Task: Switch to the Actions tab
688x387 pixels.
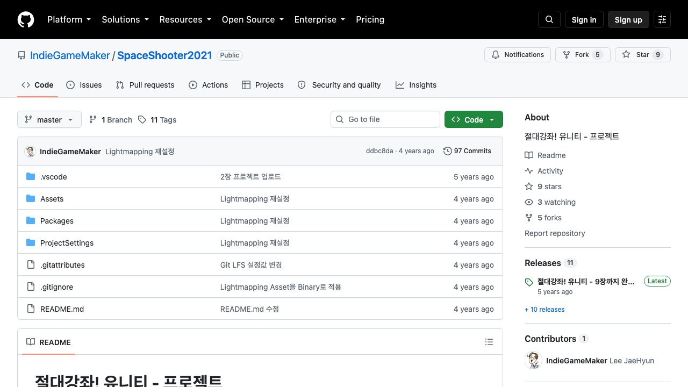Action: click(209, 85)
